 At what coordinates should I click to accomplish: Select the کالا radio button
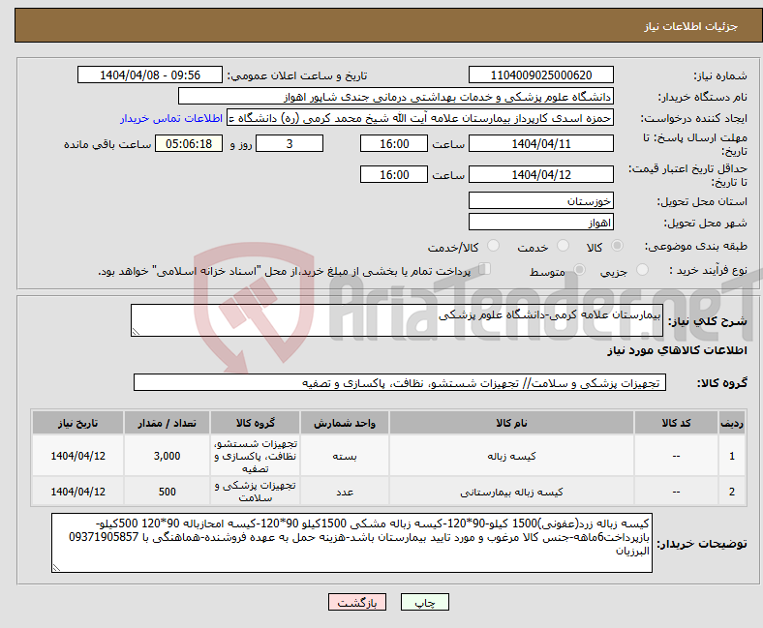[x=617, y=246]
